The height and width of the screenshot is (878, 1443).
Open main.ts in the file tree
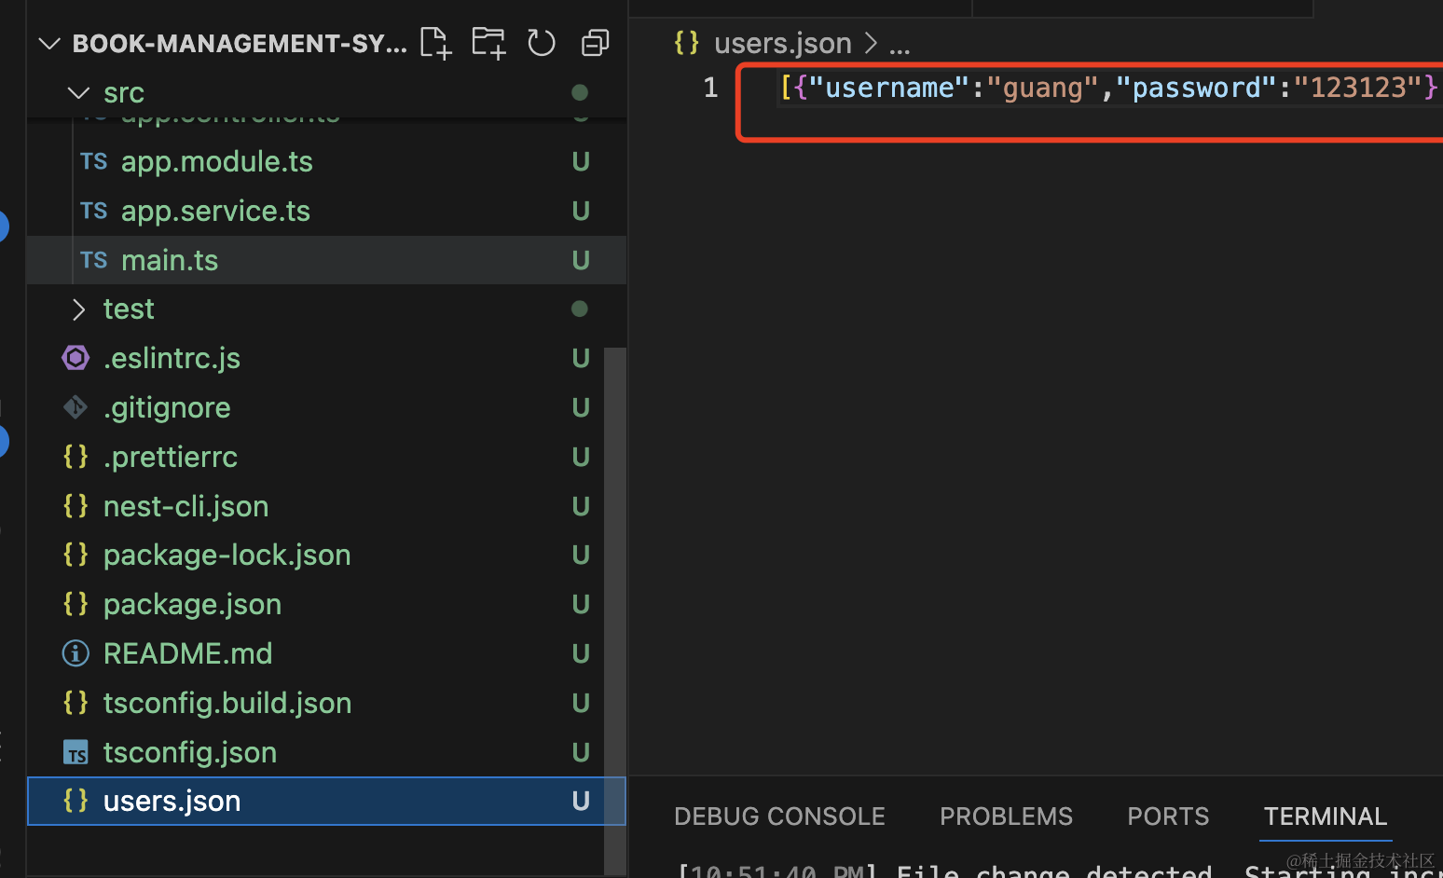tap(170, 260)
